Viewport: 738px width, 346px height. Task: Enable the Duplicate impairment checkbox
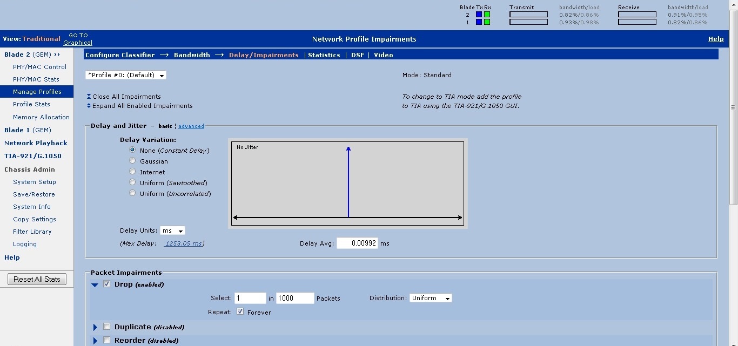106,327
